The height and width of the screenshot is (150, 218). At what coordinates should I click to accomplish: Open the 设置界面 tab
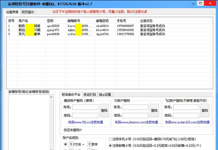coord(12,12)
